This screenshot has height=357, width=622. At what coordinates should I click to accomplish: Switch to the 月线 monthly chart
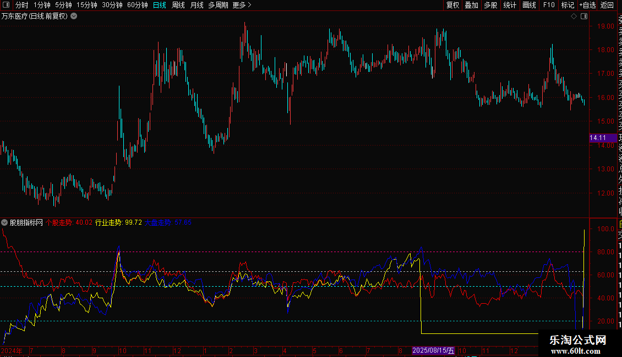(197, 5)
